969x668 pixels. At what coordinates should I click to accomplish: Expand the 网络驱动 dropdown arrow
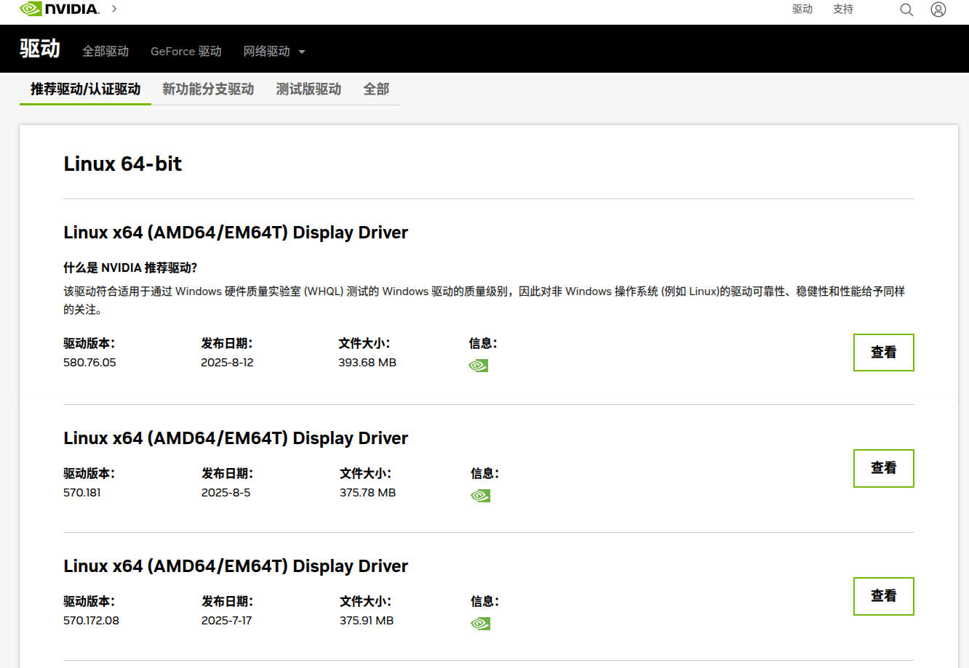pyautogui.click(x=302, y=52)
